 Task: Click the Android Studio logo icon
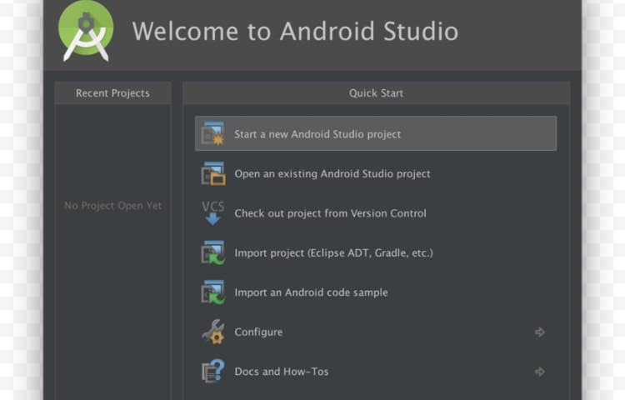(x=86, y=31)
